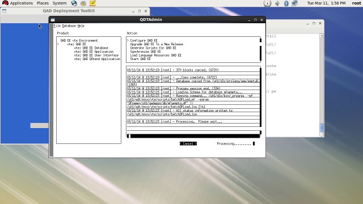Close the background window behind QDTAdmin

[320, 23]
